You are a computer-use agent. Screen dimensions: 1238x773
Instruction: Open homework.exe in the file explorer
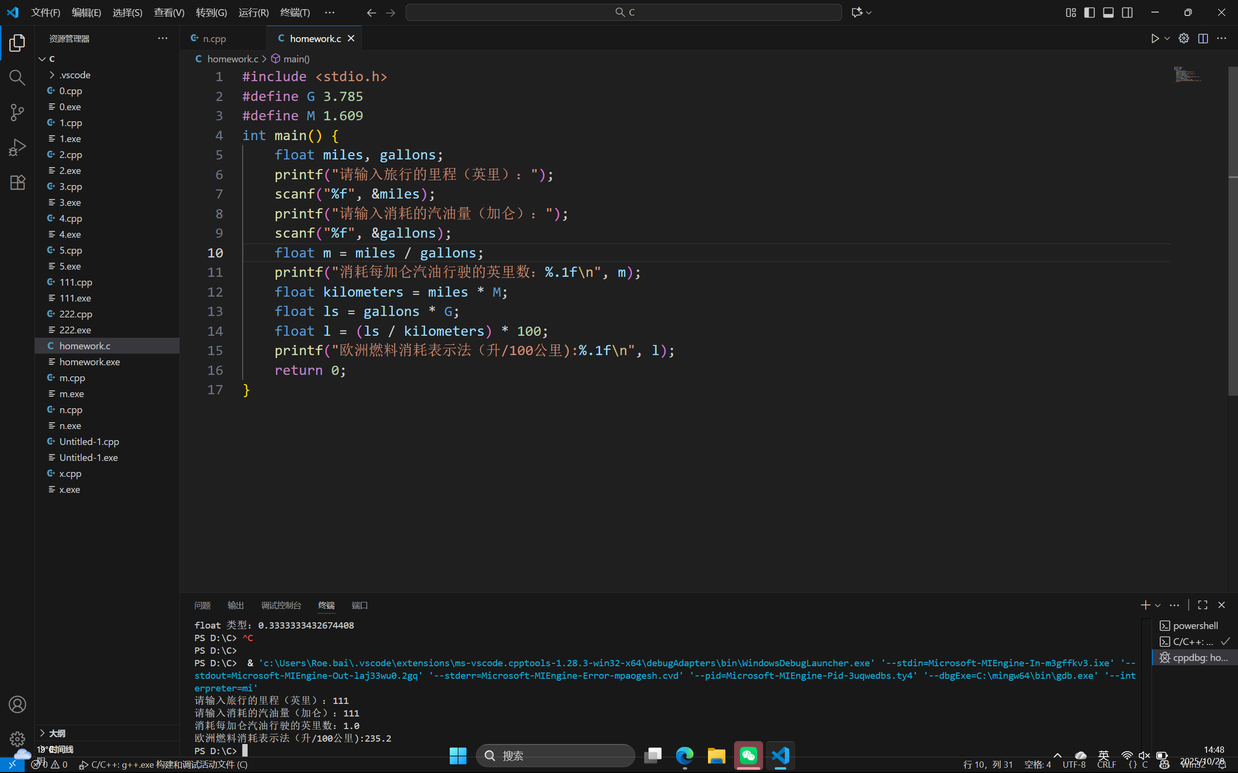coord(89,362)
